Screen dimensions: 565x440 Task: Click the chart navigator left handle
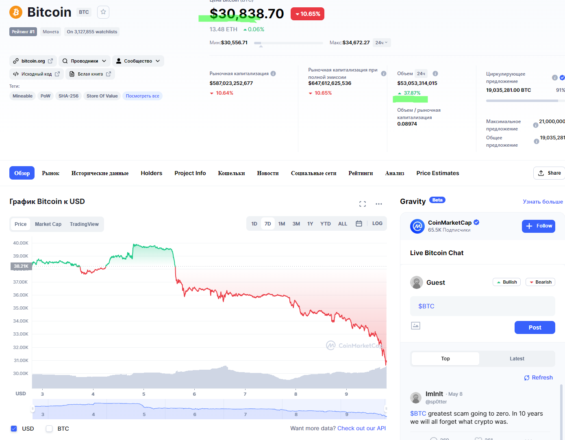pos(33,409)
